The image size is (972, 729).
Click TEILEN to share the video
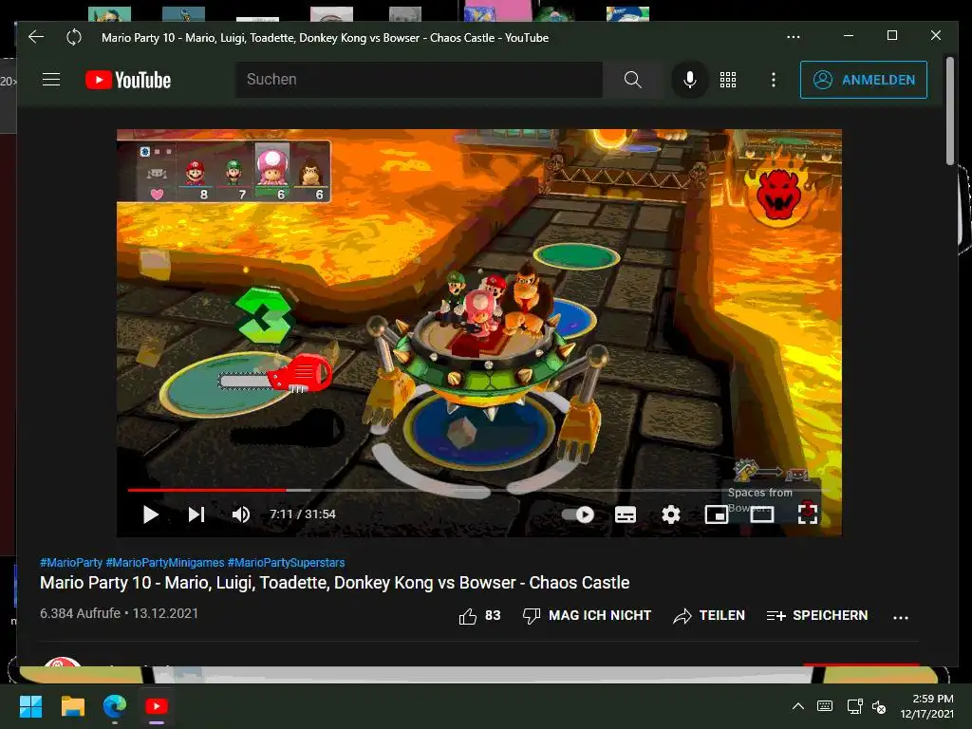tap(709, 615)
